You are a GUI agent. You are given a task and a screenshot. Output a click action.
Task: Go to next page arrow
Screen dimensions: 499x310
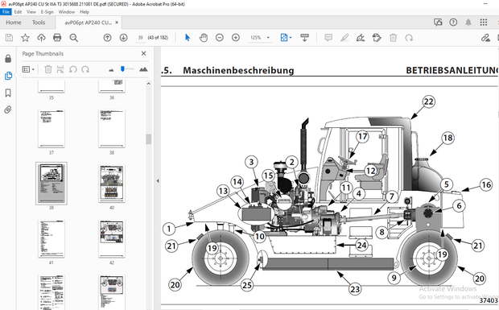coord(123,38)
